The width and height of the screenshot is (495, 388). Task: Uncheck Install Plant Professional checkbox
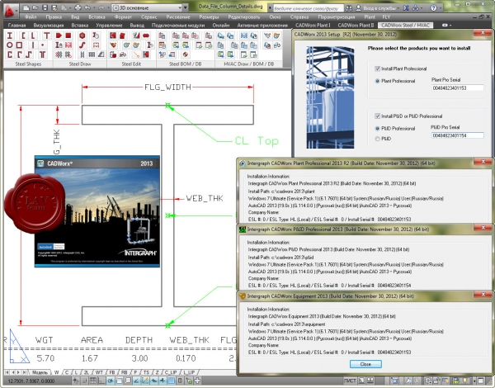point(377,69)
